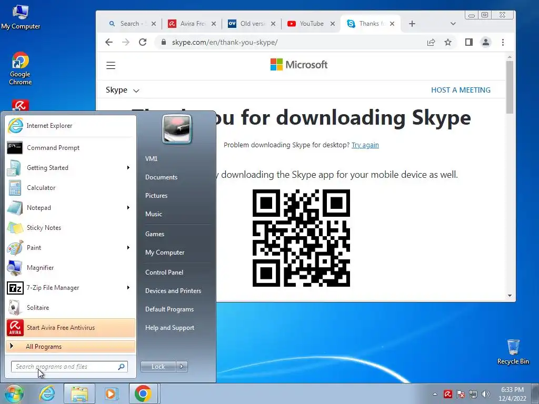This screenshot has height=404, width=539.
Task: Close the YouTube tab
Action: pos(333,24)
